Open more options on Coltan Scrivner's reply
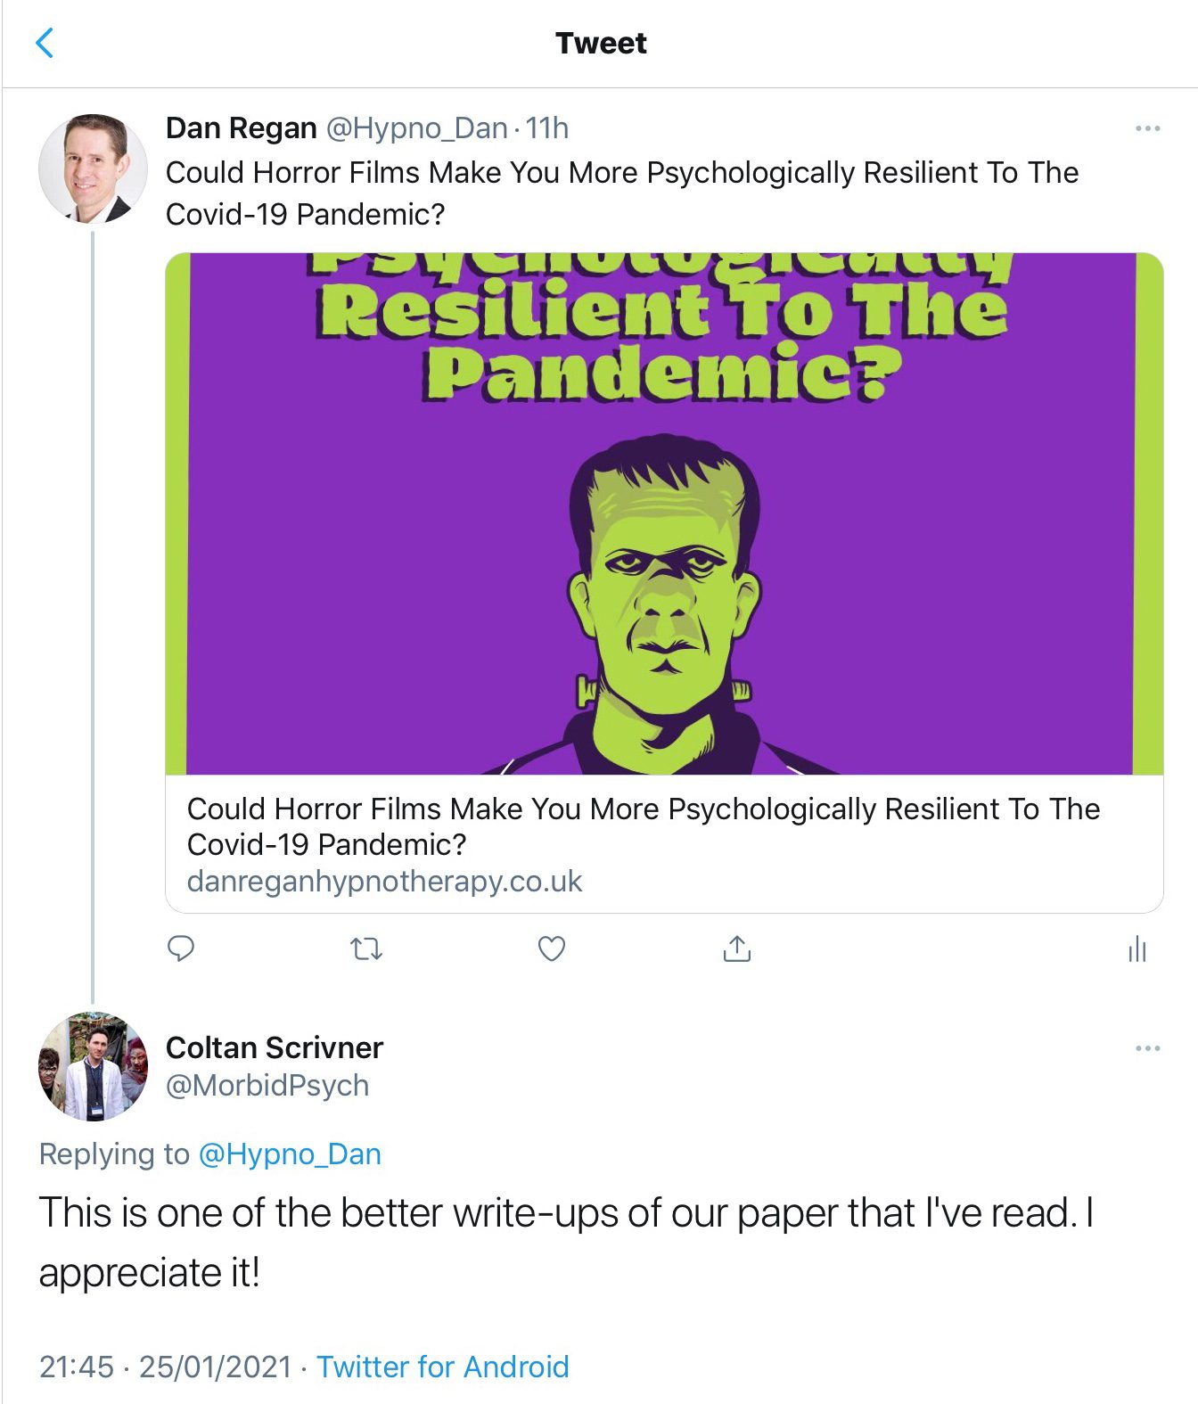The height and width of the screenshot is (1404, 1198). pos(1147,1047)
